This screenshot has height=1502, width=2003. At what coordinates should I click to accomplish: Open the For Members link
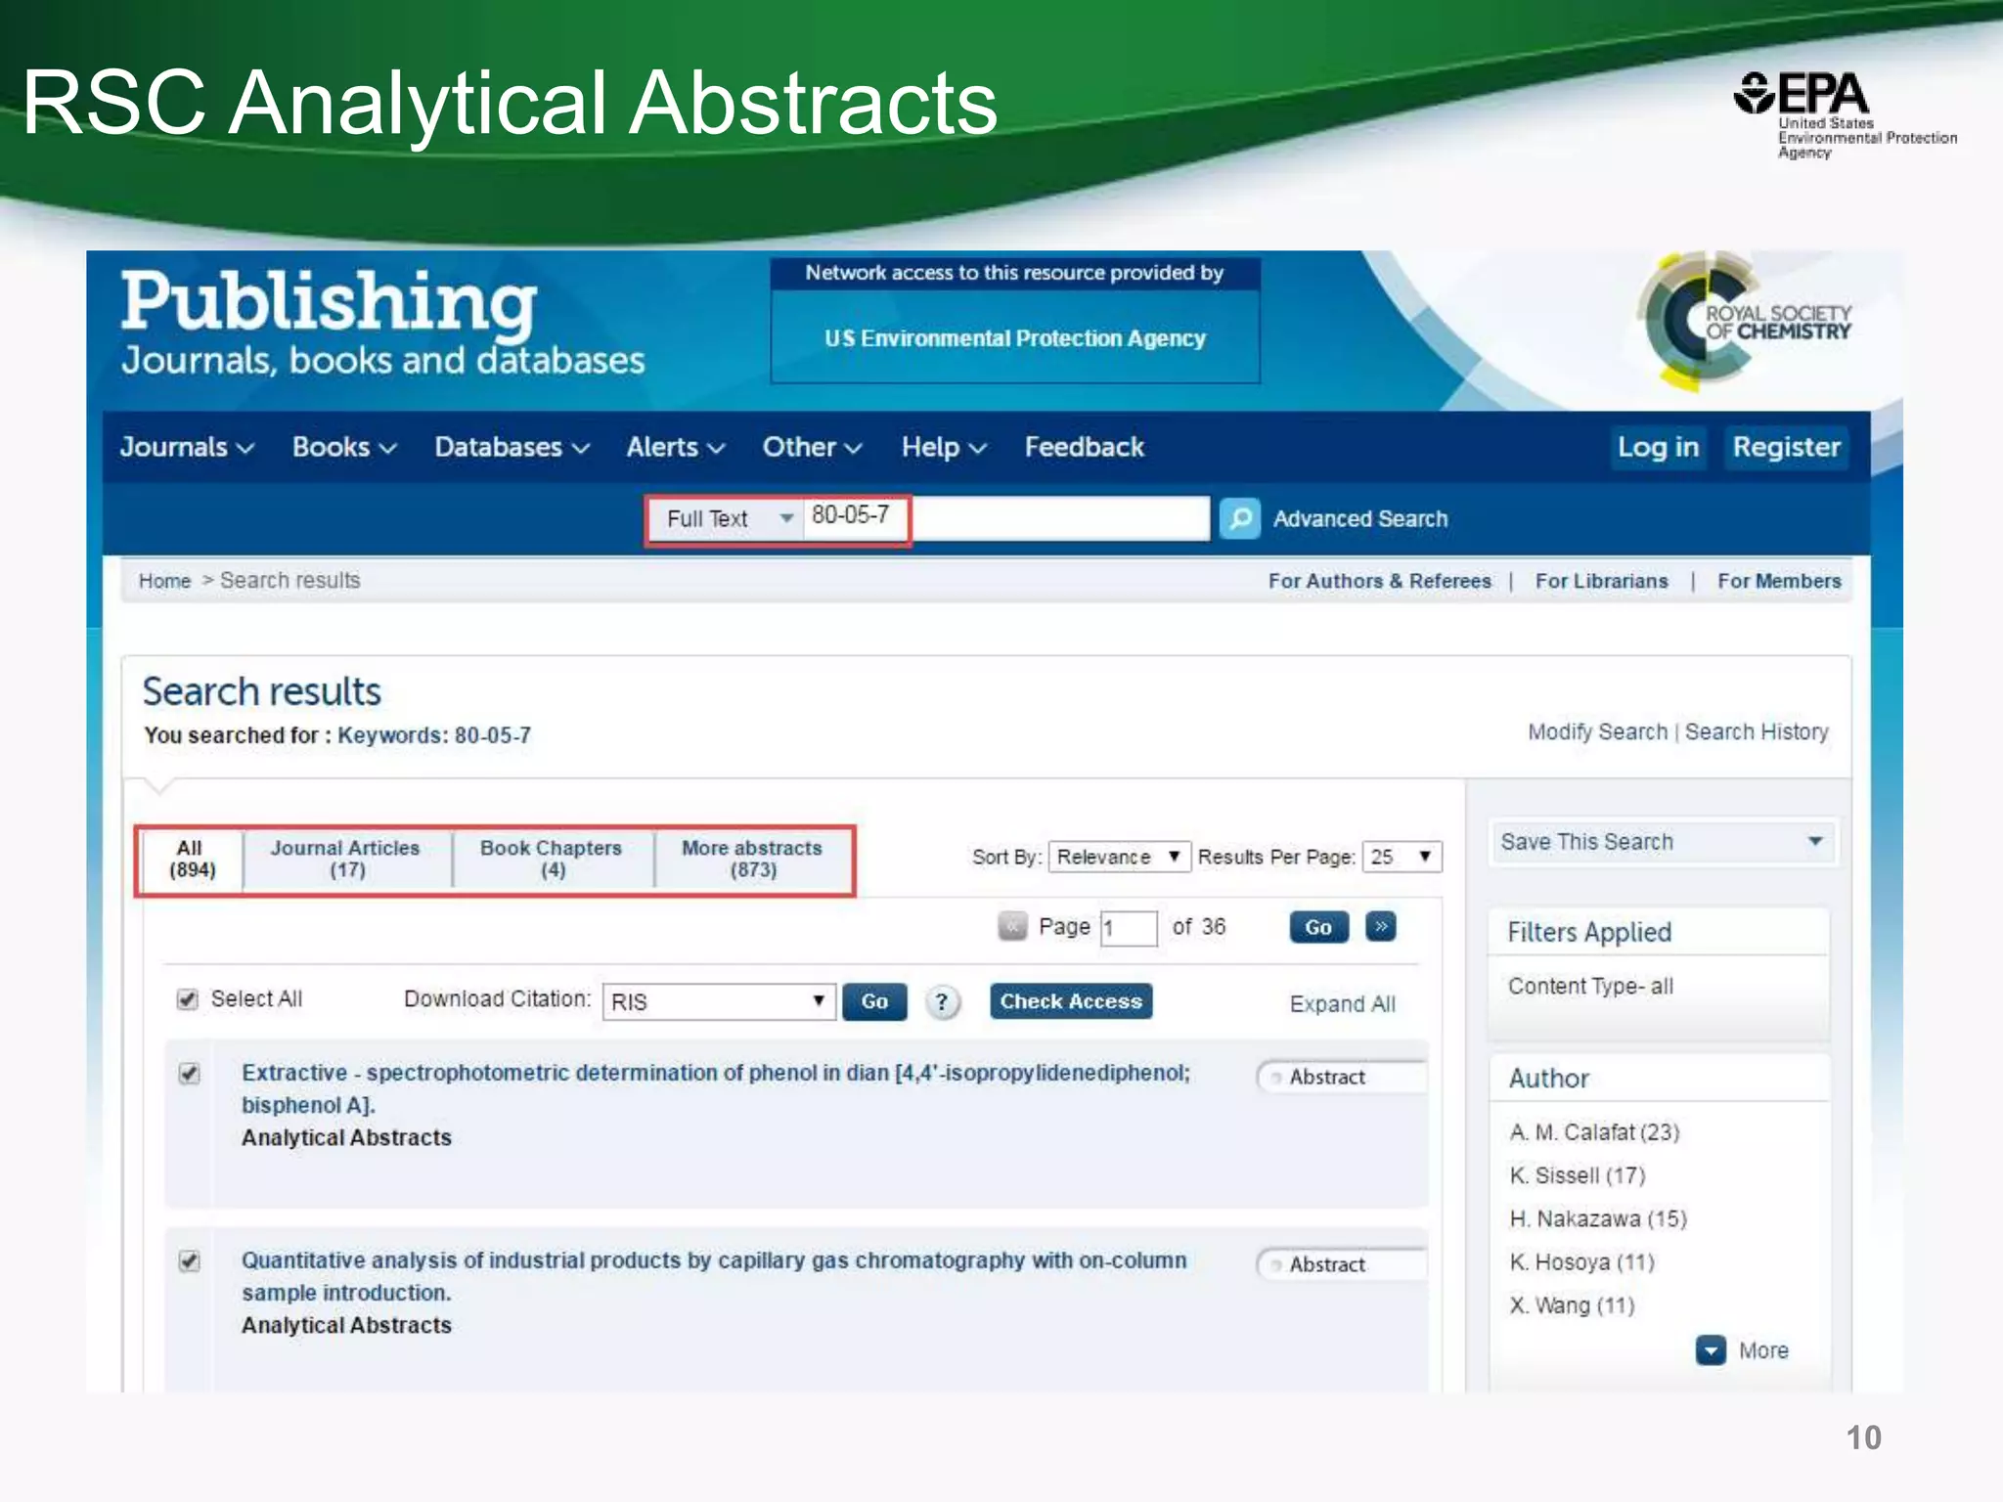click(1779, 581)
